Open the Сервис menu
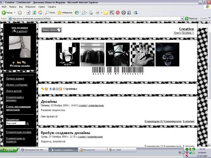 point(42,7)
